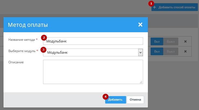The height and width of the screenshot is (110, 199).
Task: Click the plus icon for adding payment method
Action: click(155, 8)
